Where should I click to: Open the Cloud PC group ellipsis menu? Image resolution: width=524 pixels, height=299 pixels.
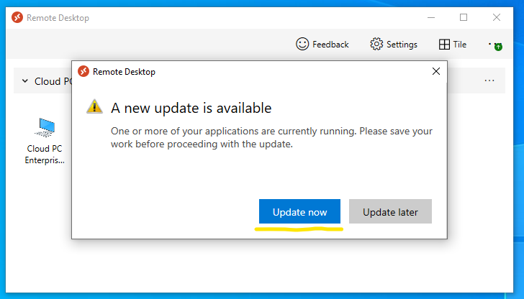[x=489, y=81]
